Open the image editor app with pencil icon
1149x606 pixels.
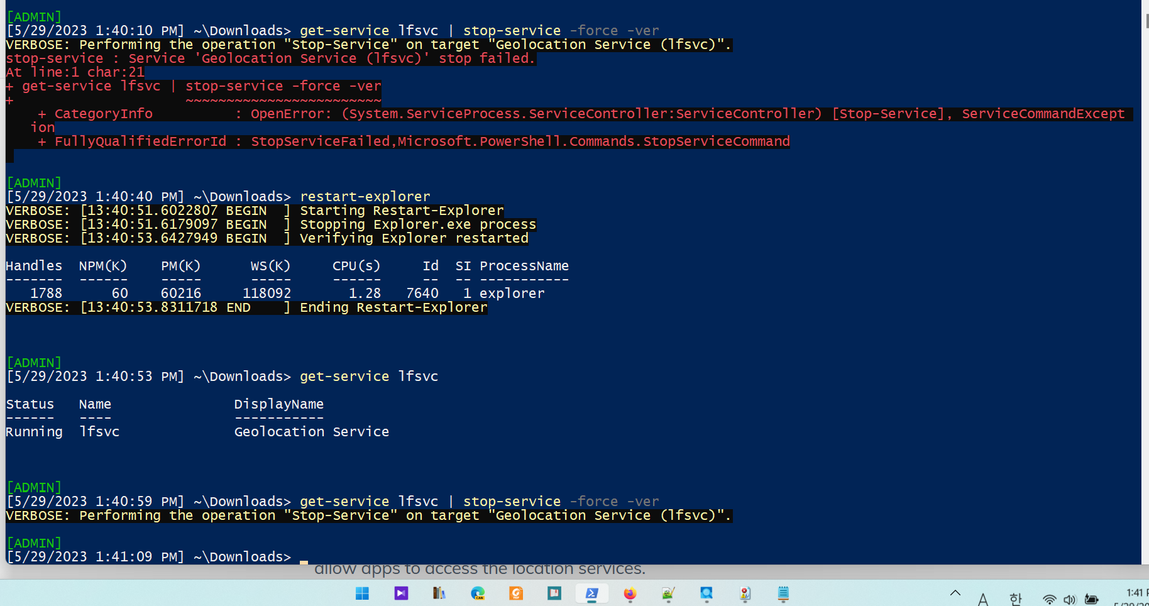668,593
